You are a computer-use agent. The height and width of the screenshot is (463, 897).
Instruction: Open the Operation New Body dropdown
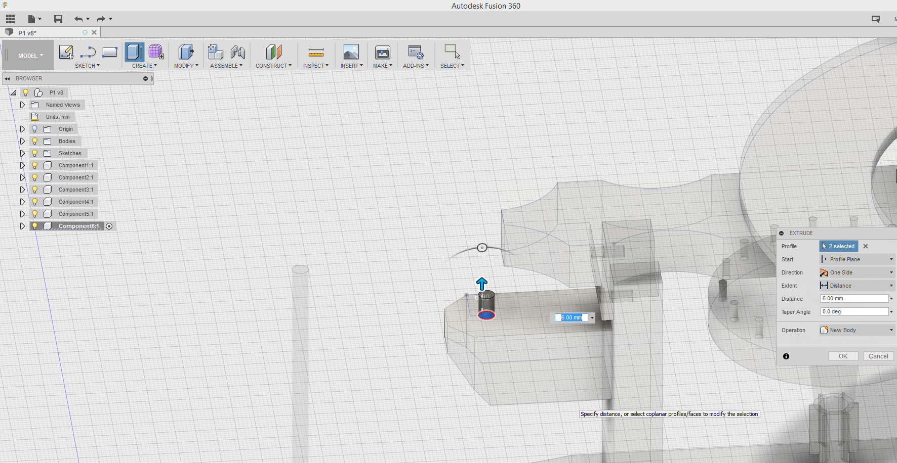[x=857, y=330]
